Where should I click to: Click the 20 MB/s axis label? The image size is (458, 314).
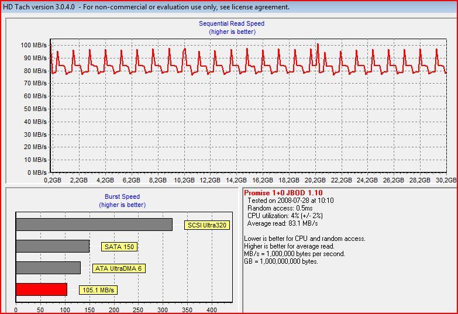click(x=35, y=147)
